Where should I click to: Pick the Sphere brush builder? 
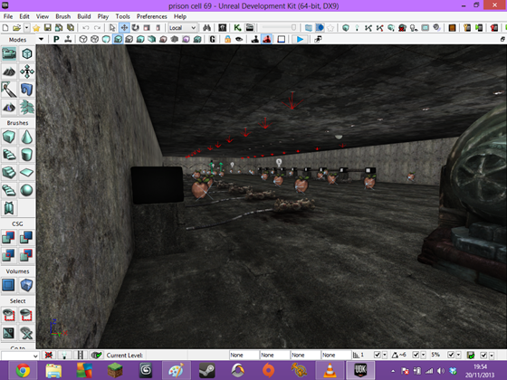point(26,190)
